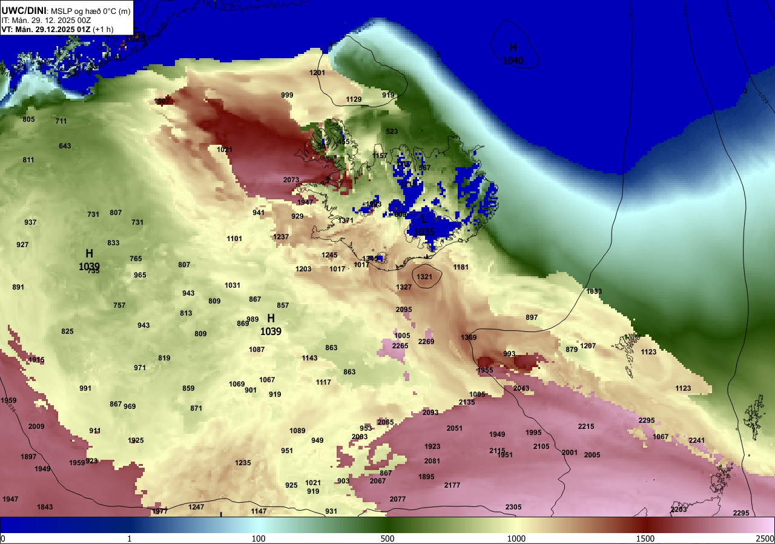Viewport: 775px width, 544px height.
Task: Click the 757 height value
Action: tap(119, 305)
